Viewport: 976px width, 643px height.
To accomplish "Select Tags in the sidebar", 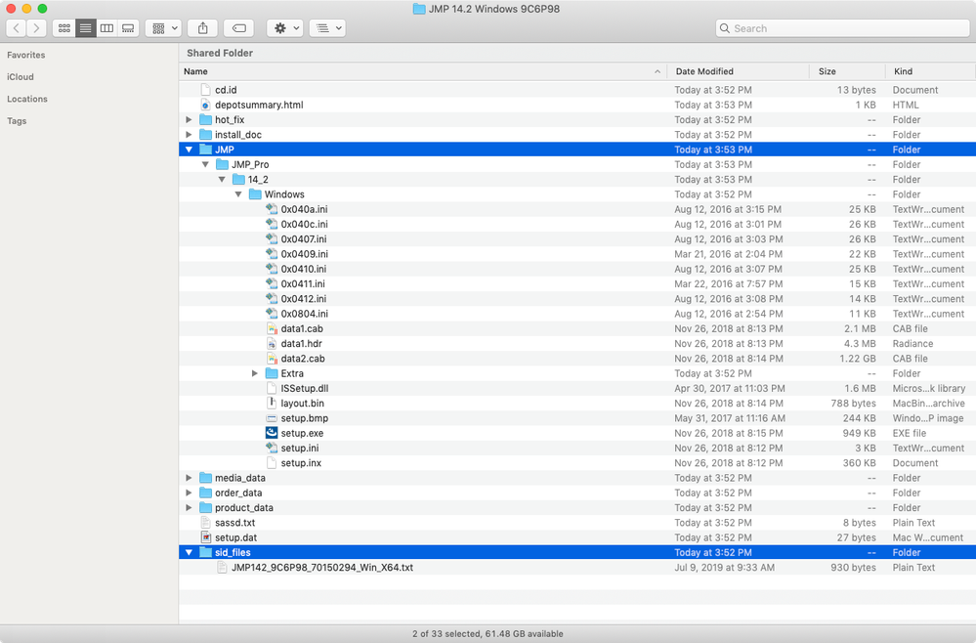I will coord(17,121).
